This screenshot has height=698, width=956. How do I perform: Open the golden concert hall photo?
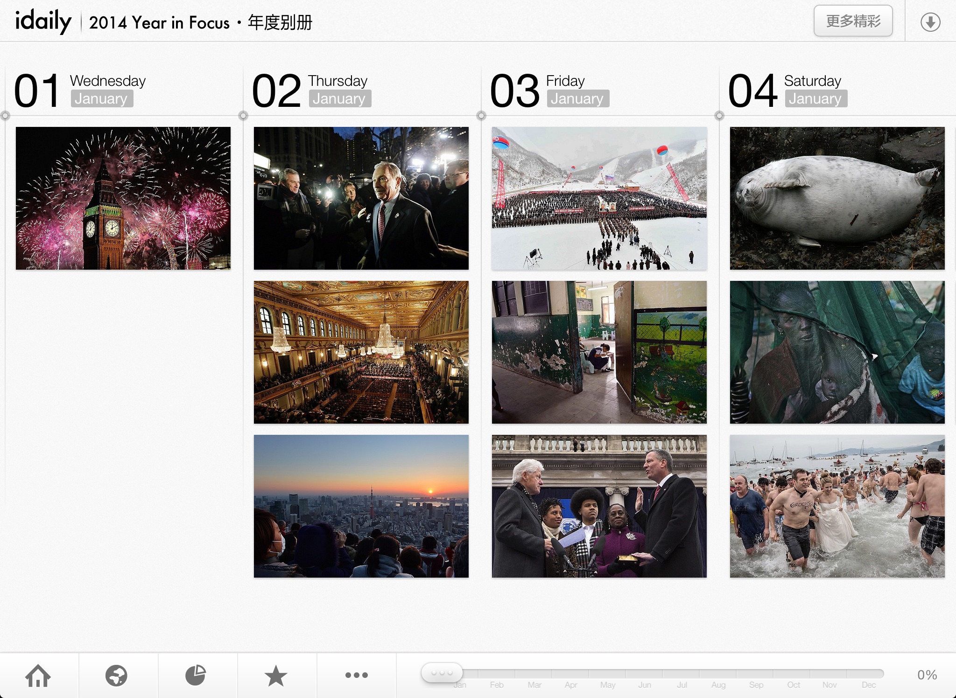tap(361, 352)
